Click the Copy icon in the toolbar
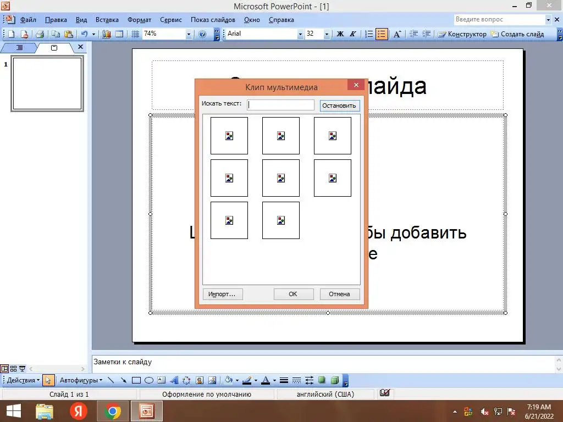 (x=56, y=34)
